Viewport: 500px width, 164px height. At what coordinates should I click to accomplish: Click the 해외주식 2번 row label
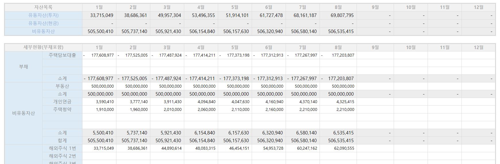tap(62, 156)
